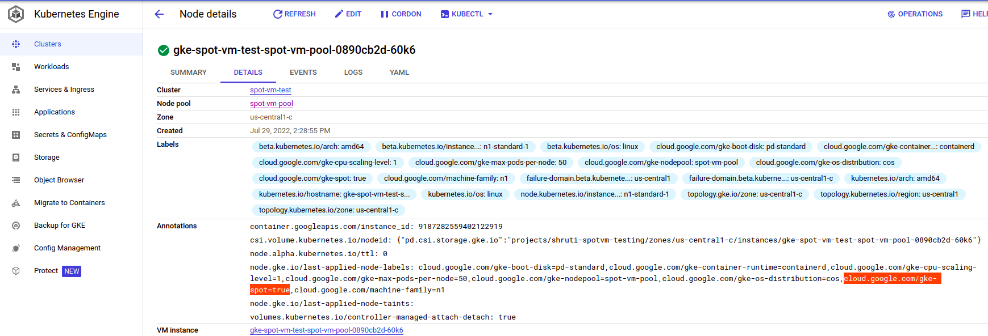Click the controller-managed-attach-detach annotation

coord(383,317)
